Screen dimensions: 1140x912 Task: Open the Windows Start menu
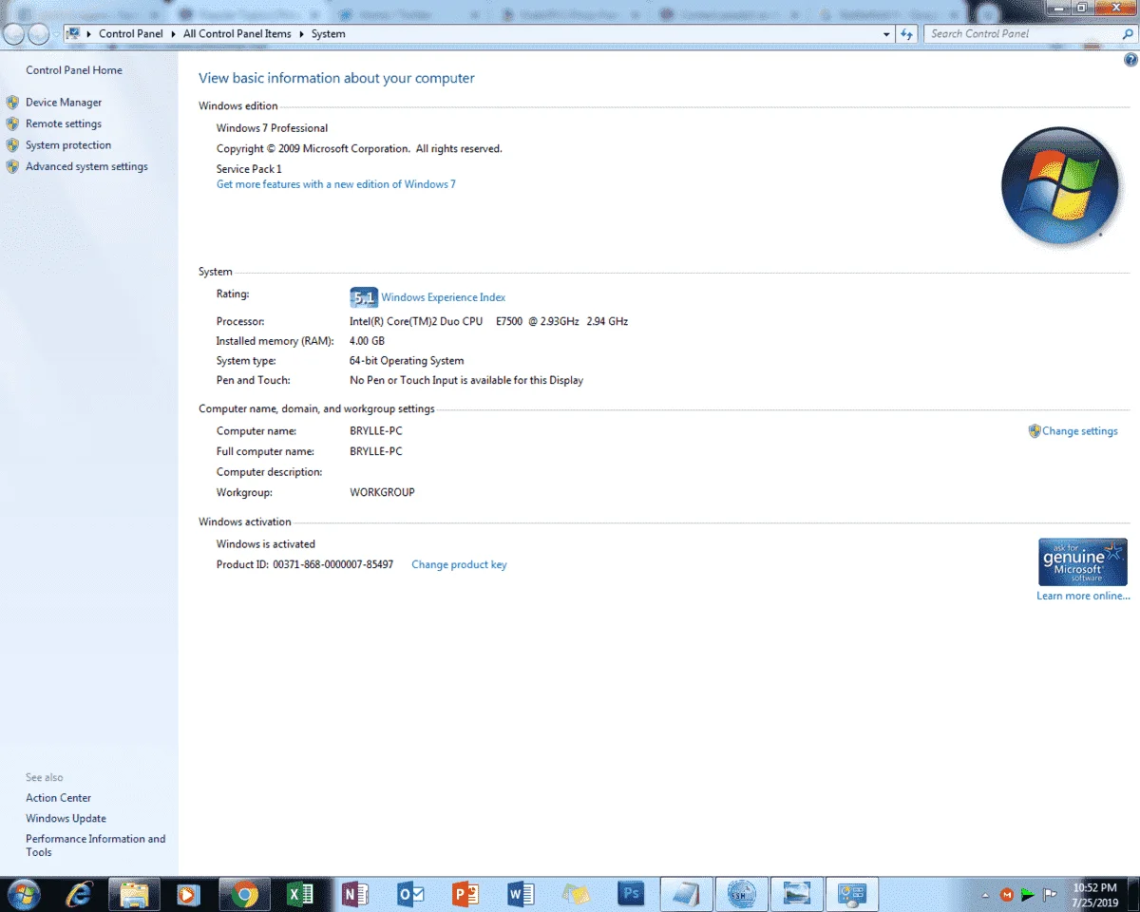(22, 894)
